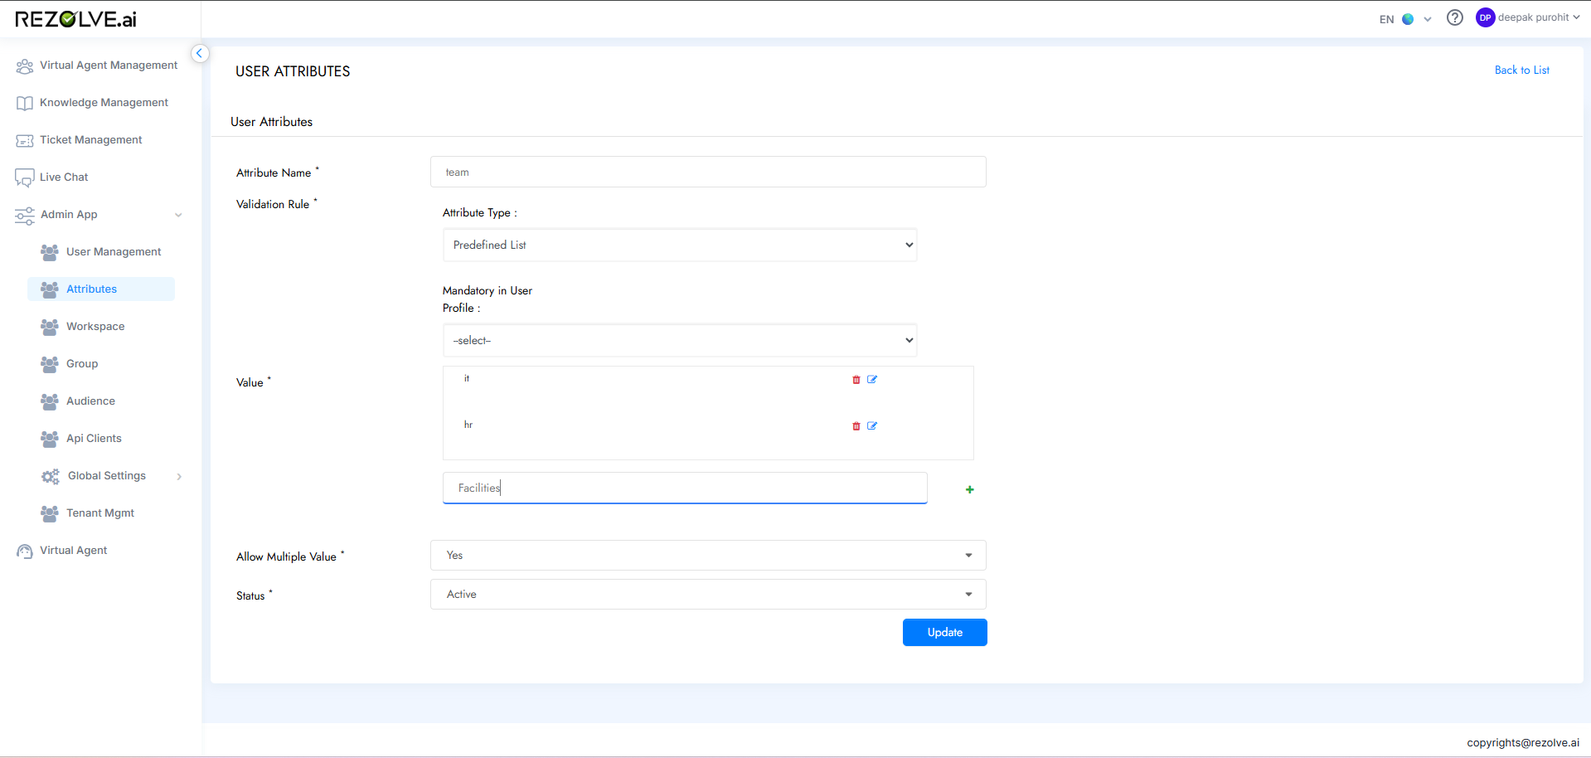Click the new value field with Facilities
The image size is (1591, 758).
685,488
